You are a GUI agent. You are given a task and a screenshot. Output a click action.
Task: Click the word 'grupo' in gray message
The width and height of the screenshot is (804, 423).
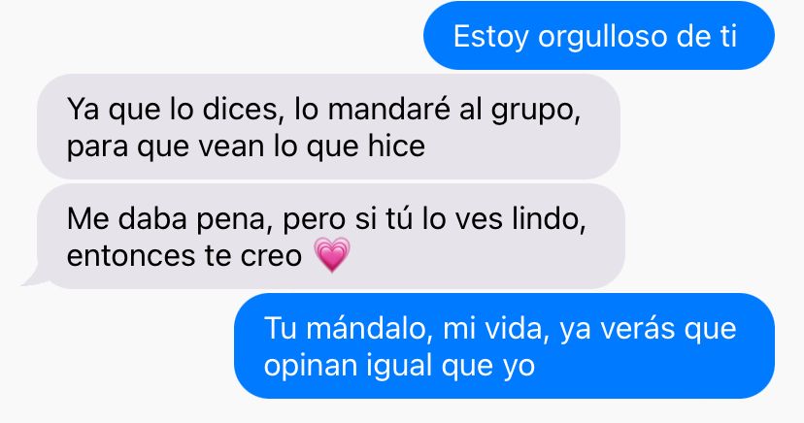click(534, 112)
